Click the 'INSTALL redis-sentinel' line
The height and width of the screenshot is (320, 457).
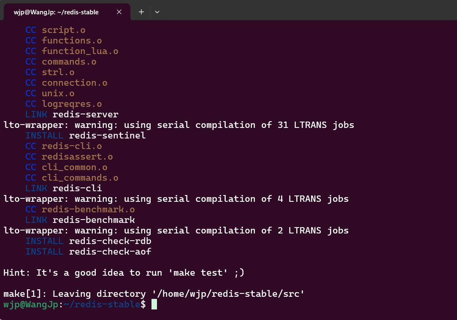[85, 136]
